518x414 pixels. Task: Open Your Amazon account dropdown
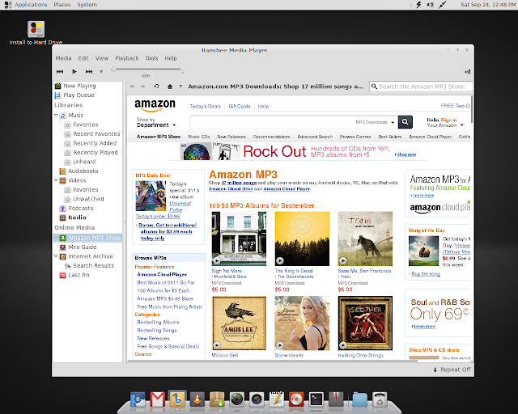coord(445,125)
